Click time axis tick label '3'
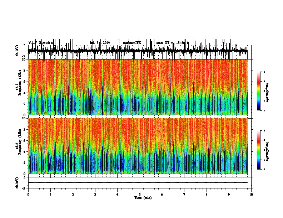 95,194
